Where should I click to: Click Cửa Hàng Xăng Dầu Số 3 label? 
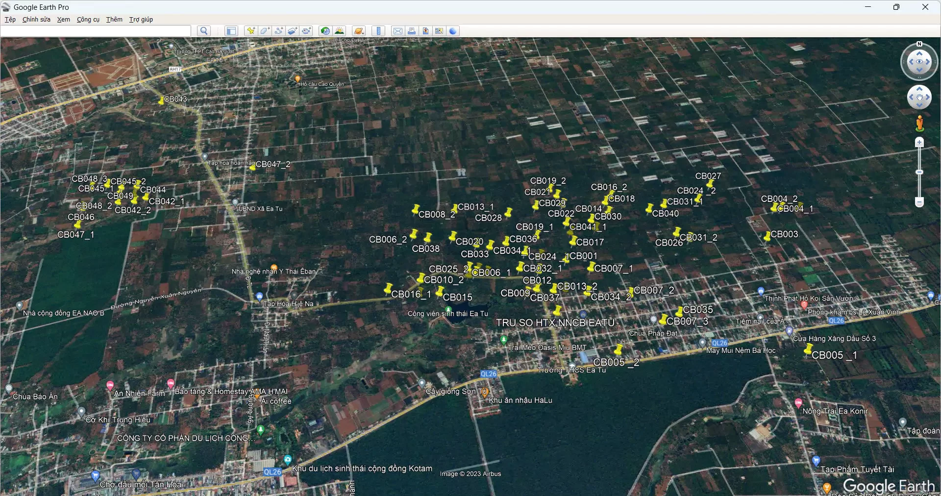coord(834,339)
